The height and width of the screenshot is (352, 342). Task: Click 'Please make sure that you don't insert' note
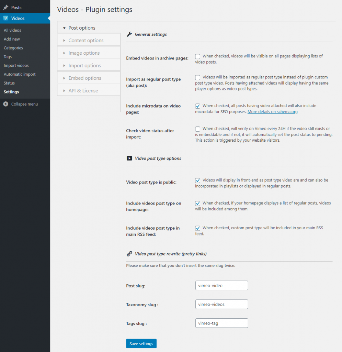(181, 265)
